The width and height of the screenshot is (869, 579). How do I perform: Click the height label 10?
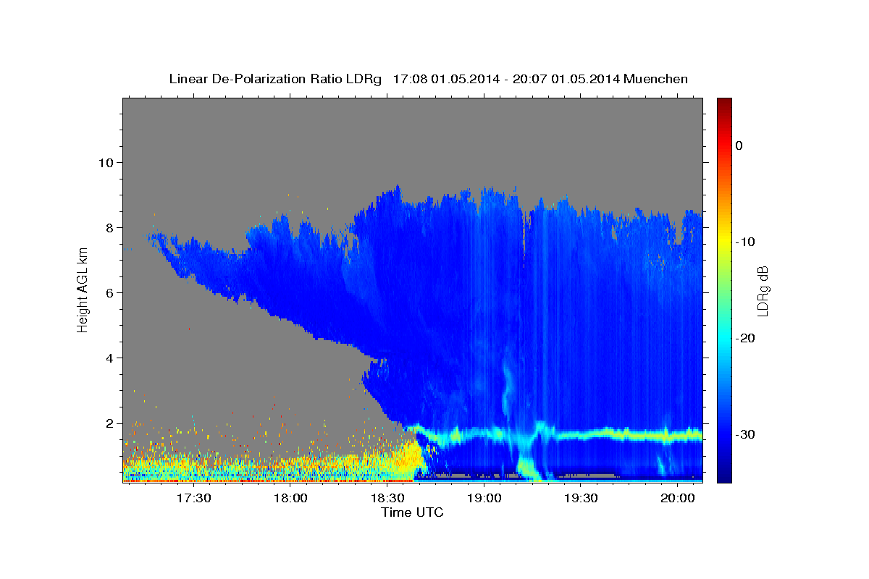click(x=104, y=162)
